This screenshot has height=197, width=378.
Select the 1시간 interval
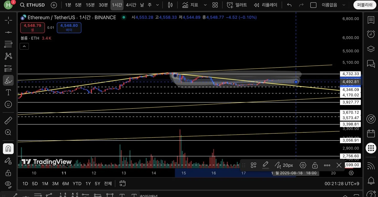pos(117,5)
